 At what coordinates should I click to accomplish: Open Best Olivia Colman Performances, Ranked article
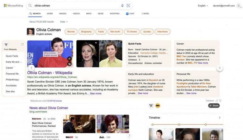pyautogui.click(x=44, y=125)
